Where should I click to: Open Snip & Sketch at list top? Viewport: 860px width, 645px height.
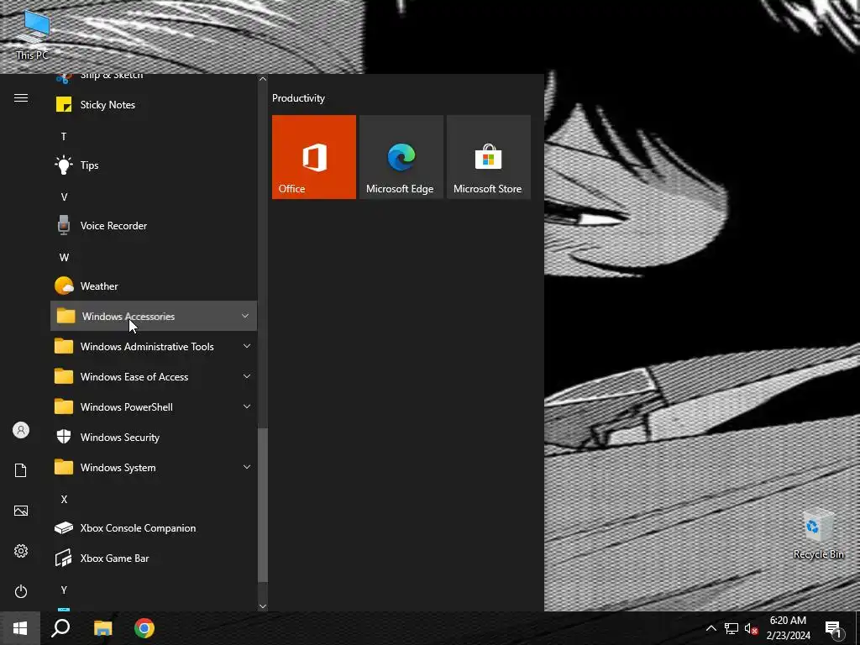click(x=154, y=78)
